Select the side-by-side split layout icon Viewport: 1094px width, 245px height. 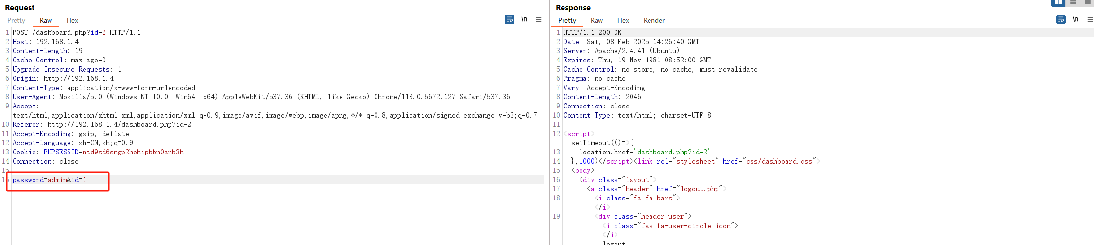click(x=1058, y=2)
